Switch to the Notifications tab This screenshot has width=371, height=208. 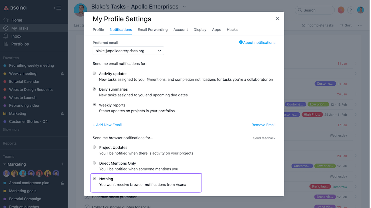[x=121, y=29]
